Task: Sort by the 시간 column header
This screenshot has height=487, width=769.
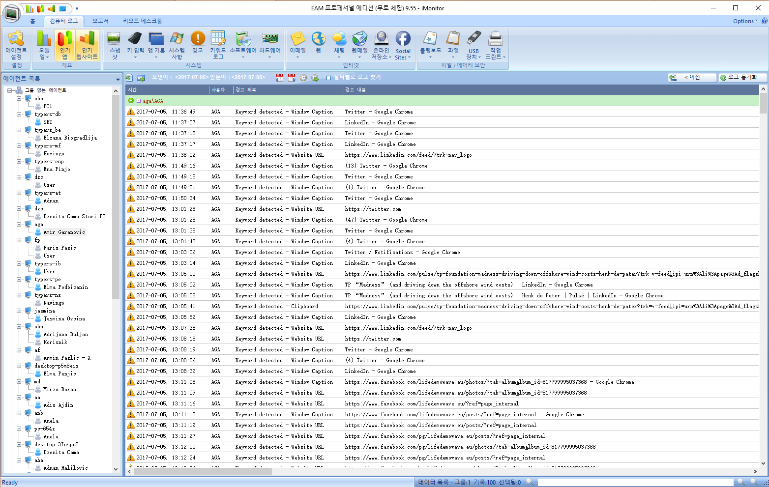Action: [x=167, y=90]
